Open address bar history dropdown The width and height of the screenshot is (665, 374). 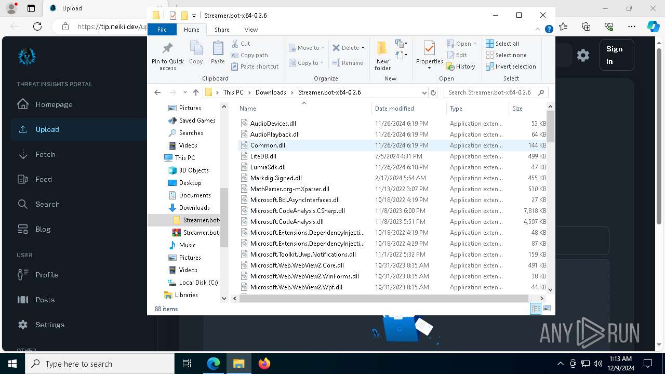click(424, 92)
